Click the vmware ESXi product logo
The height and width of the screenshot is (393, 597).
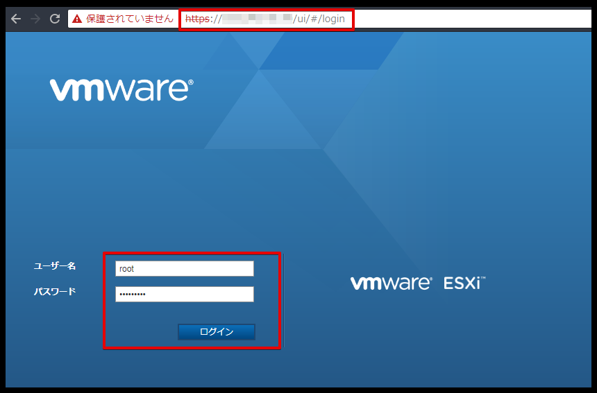click(x=418, y=283)
